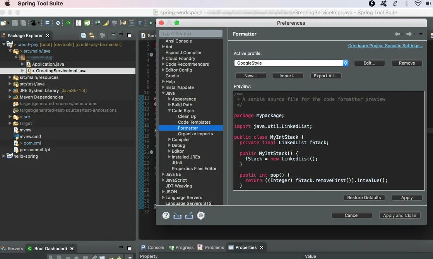Expand the Installed JREs node
Viewport: 433px width, 259px height.
coord(169,157)
